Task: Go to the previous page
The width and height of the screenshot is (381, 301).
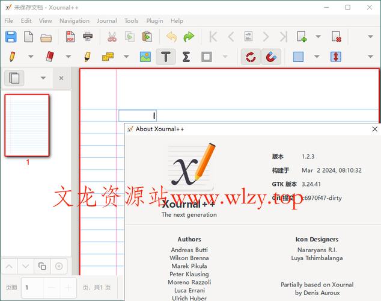Action: 231,37
